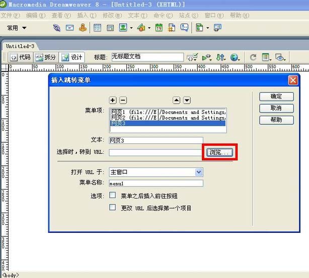Click the 浏览... button
This screenshot has width=309, height=278.
[219, 152]
